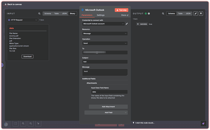This screenshot has width=210, height=130.
Task: Click the Message text area
Action: [105, 72]
